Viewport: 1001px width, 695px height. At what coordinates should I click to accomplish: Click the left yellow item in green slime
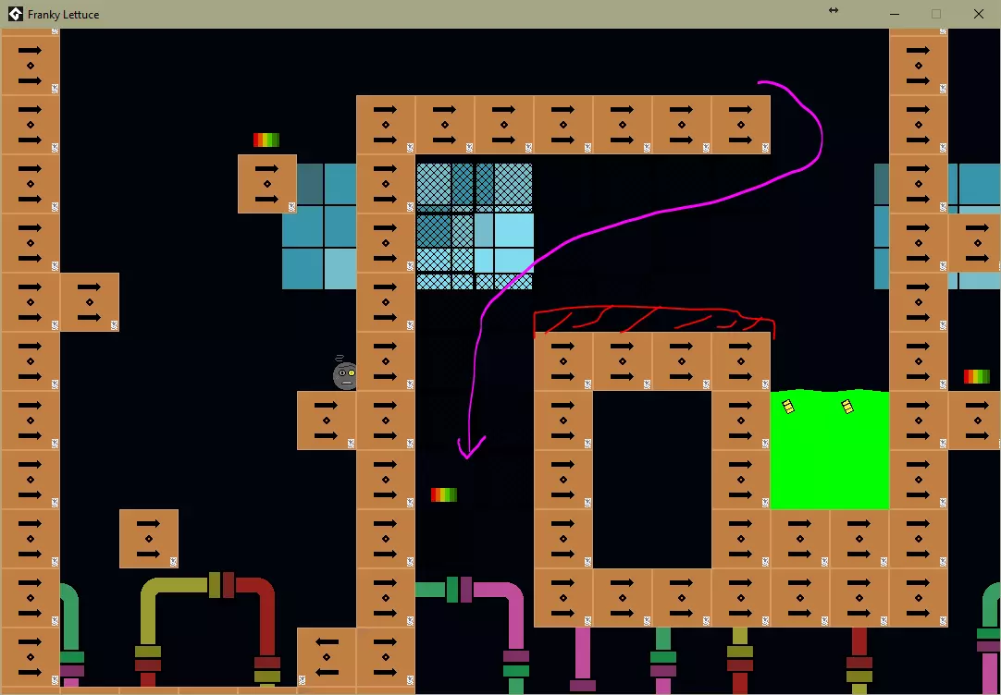(x=788, y=407)
